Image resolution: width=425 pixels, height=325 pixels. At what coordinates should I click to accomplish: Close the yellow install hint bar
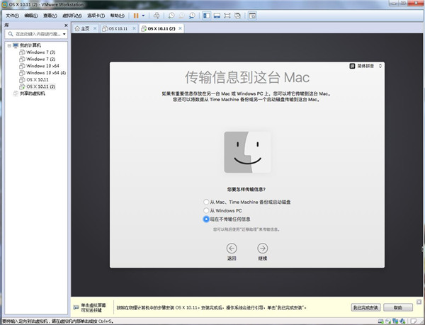(419, 302)
